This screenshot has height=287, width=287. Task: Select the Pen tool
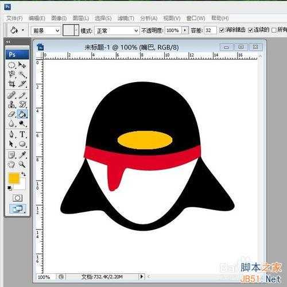11,134
